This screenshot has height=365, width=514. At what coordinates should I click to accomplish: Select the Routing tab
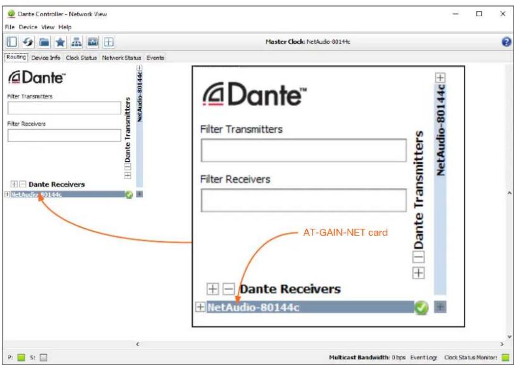(x=16, y=58)
